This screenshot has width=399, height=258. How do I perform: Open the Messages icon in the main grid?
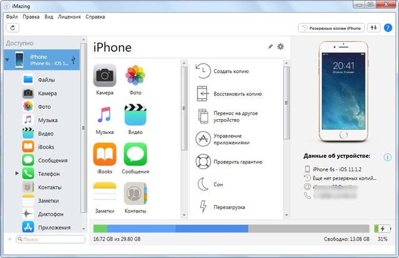click(135, 154)
